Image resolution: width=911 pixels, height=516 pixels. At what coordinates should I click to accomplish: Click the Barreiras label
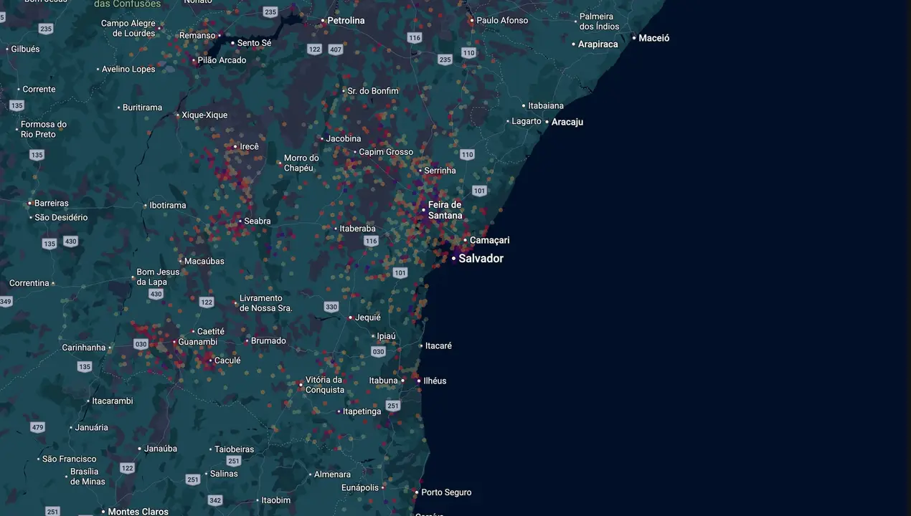coord(52,203)
